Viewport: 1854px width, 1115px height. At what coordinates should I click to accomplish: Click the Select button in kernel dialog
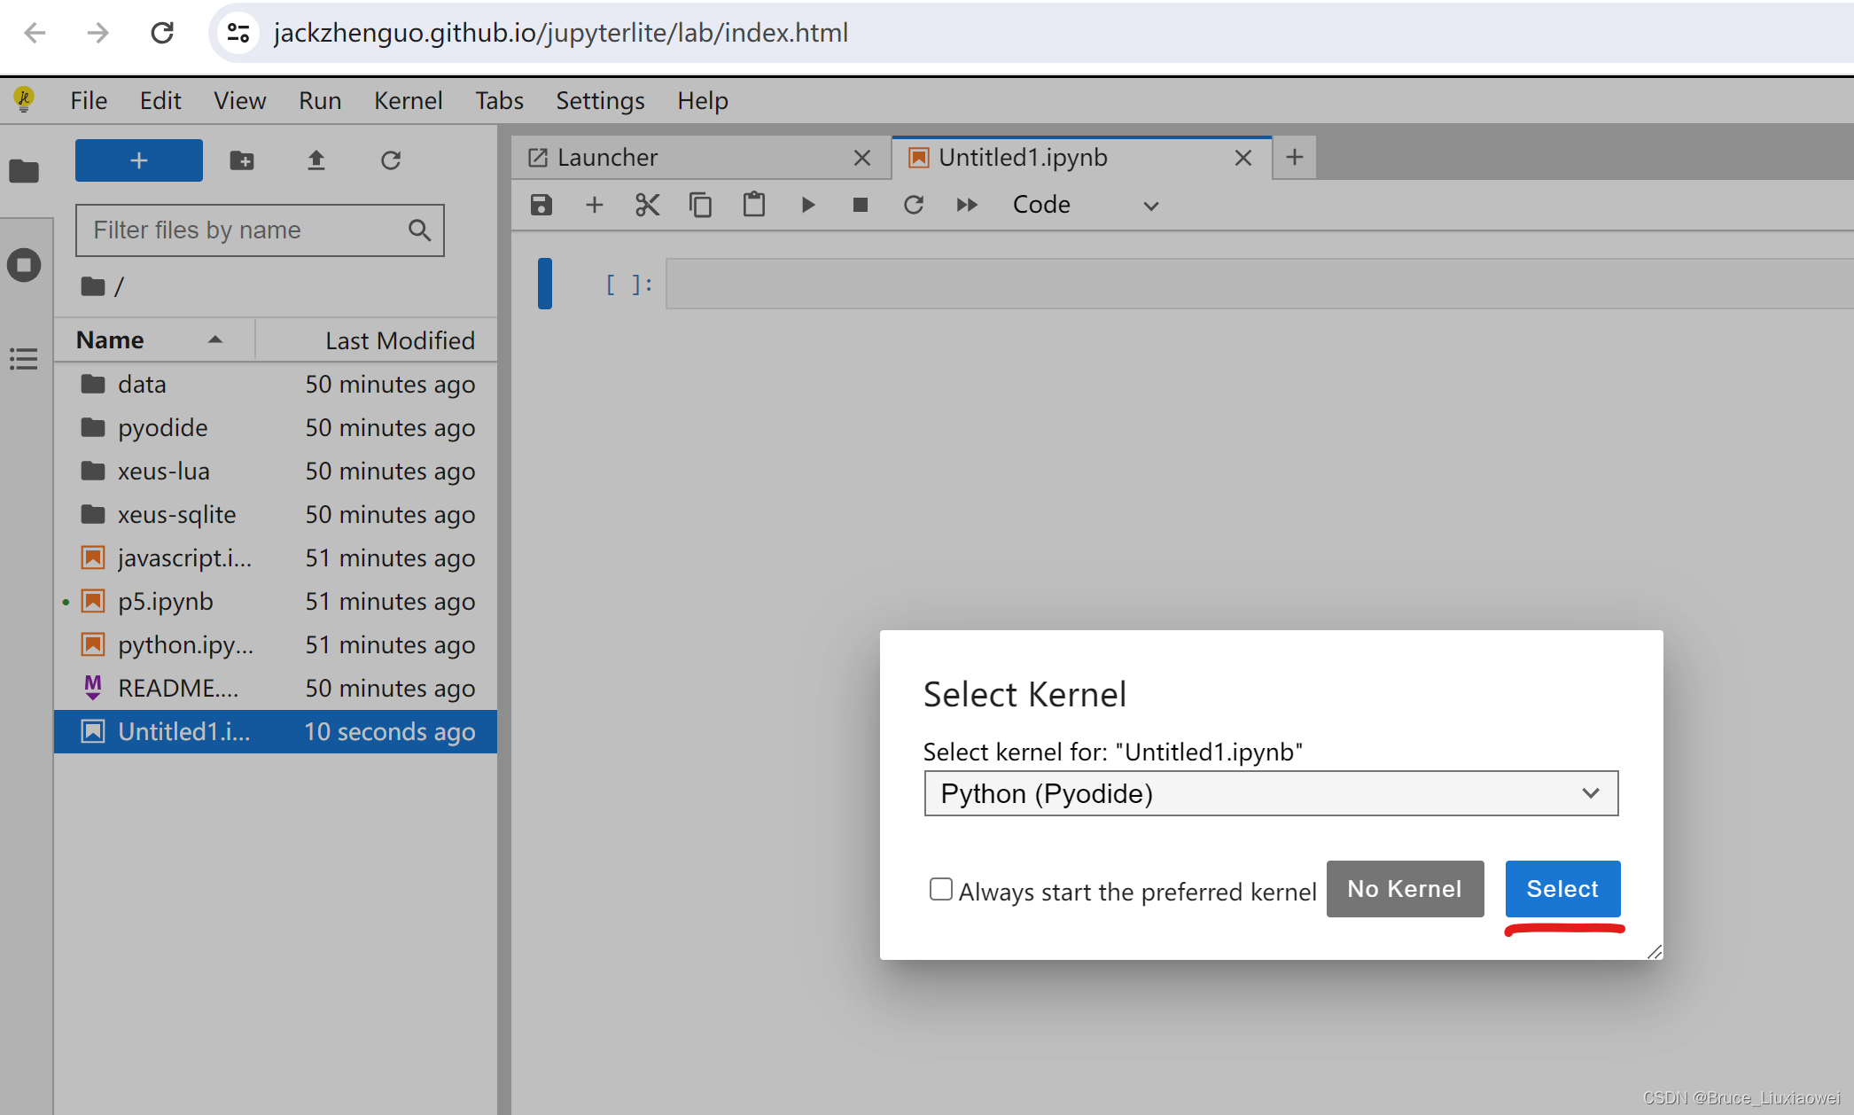click(1562, 889)
